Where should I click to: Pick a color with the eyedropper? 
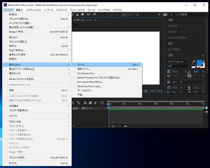(194, 62)
